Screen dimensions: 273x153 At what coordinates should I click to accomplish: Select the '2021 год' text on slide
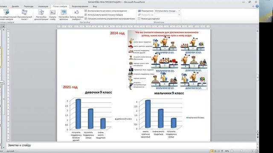click(x=70, y=87)
